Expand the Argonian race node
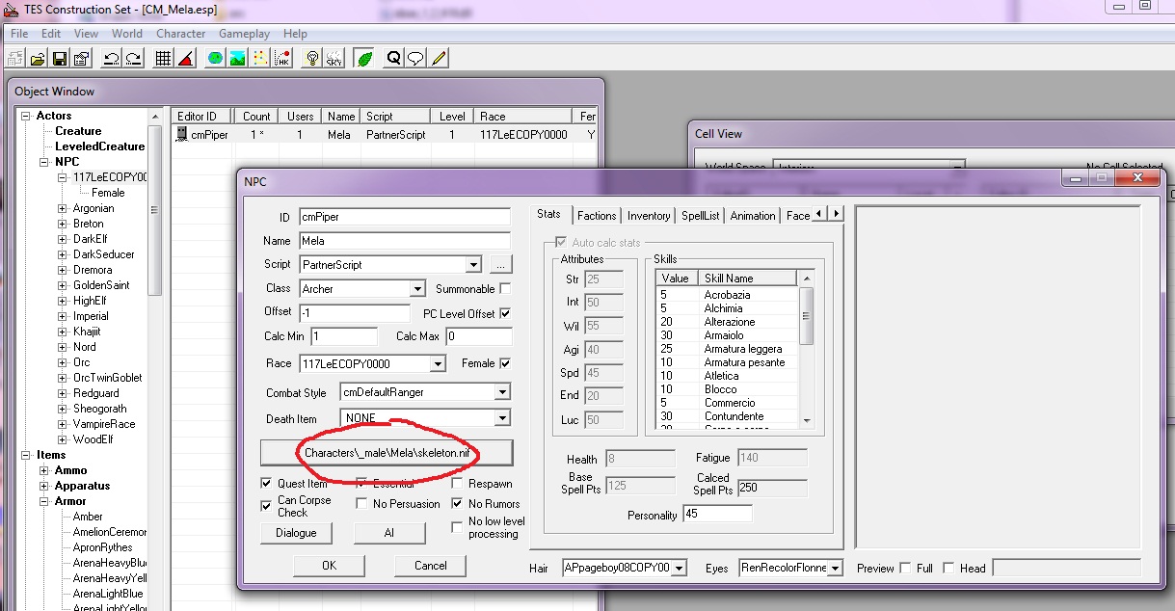 63,208
